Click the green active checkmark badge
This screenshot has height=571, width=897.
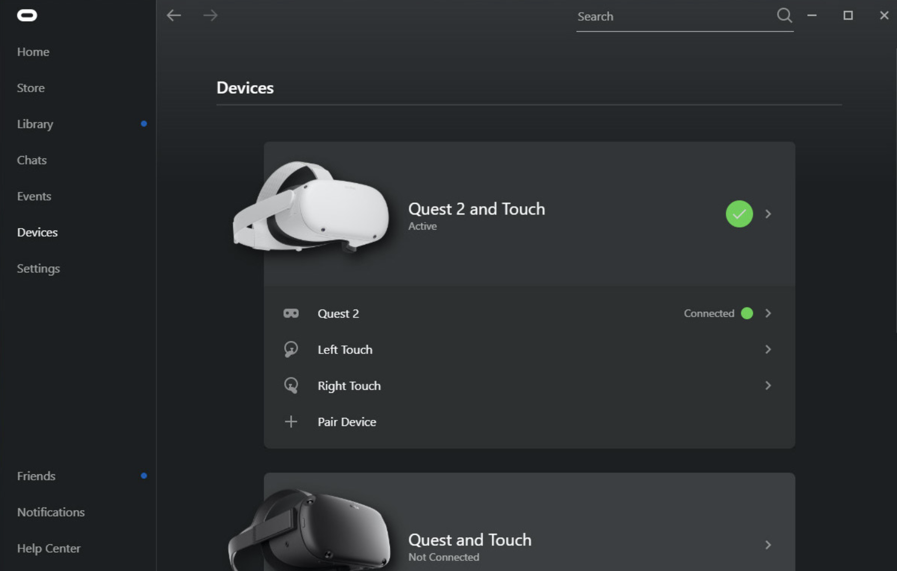pos(739,214)
